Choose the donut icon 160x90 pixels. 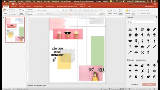point(136,35)
